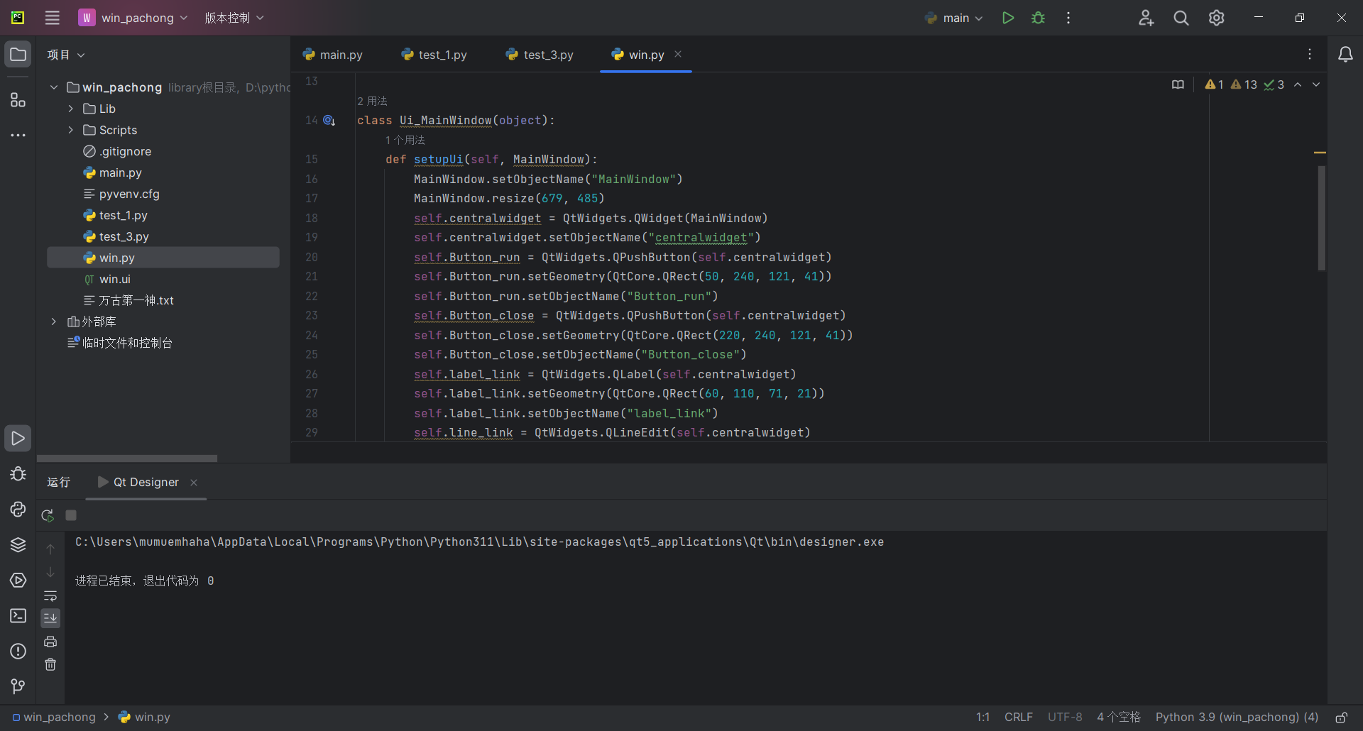Open the notifications bell
1363x731 pixels.
pyautogui.click(x=1345, y=55)
